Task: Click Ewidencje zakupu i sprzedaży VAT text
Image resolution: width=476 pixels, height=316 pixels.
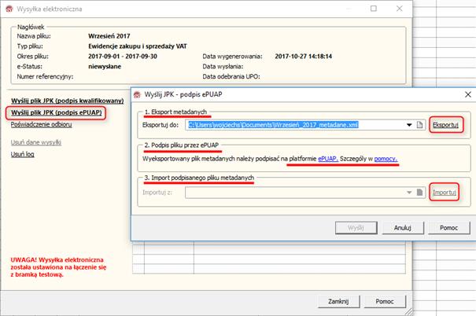Action: (138, 46)
